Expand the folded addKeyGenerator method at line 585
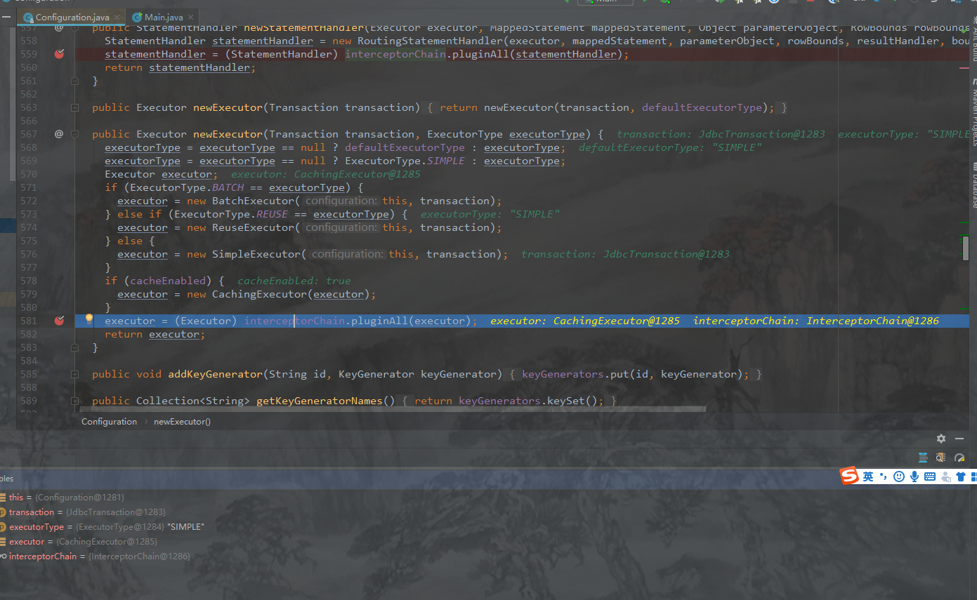Image resolution: width=977 pixels, height=600 pixels. tap(74, 374)
